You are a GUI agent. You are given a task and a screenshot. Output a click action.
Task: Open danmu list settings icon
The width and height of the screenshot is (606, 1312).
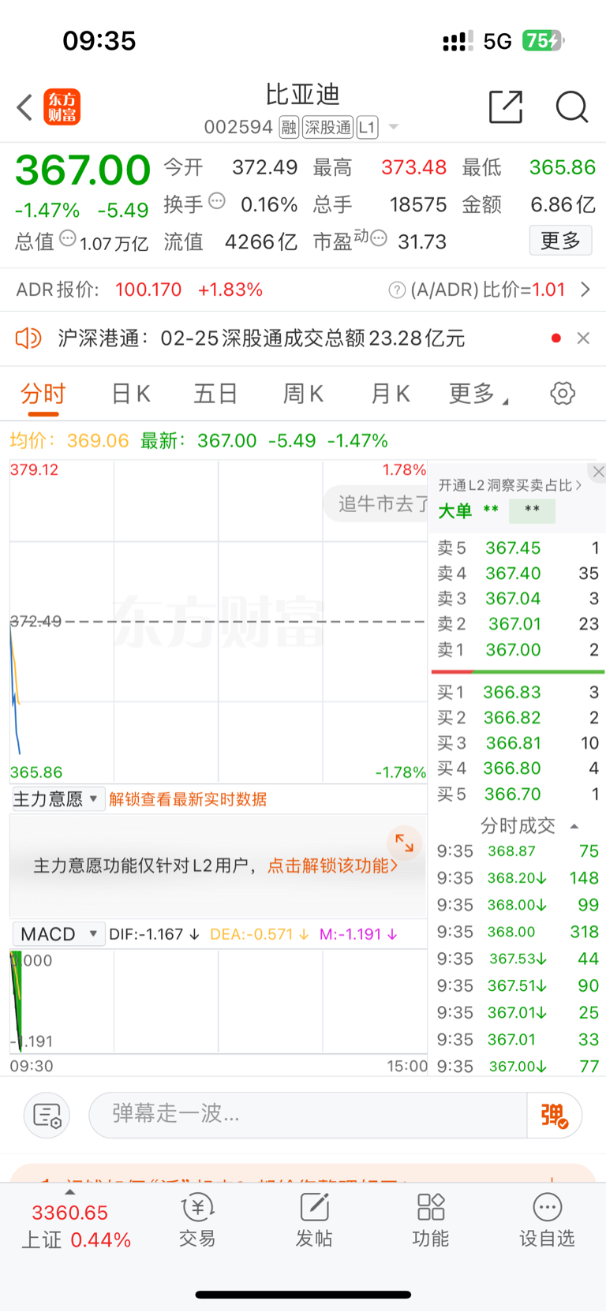point(47,1116)
